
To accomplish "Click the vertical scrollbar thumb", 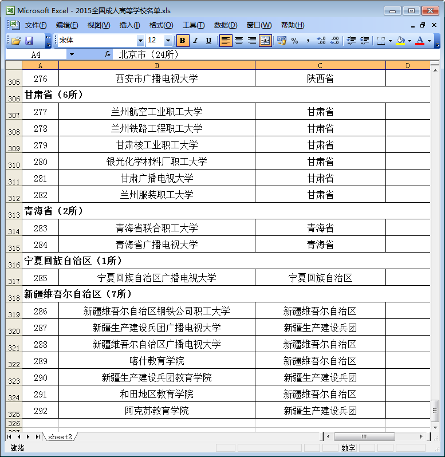I will click(435, 411).
